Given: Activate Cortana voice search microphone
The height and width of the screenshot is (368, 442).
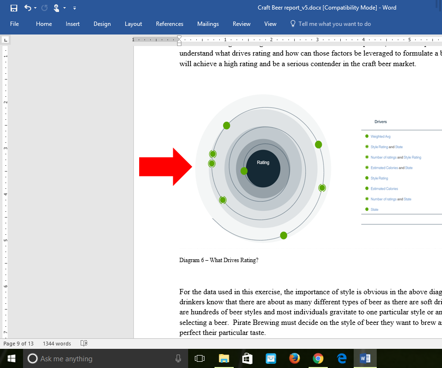Looking at the screenshot, I should [x=178, y=358].
